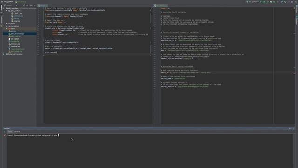The height and width of the screenshot is (168, 298).
Task: Click the right editor's vertical scrollbar
Action: [294, 66]
